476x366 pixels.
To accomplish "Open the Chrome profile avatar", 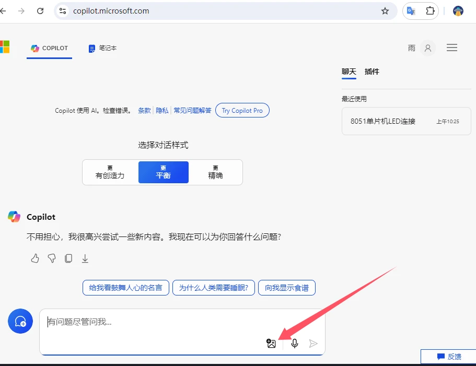I will click(458, 11).
